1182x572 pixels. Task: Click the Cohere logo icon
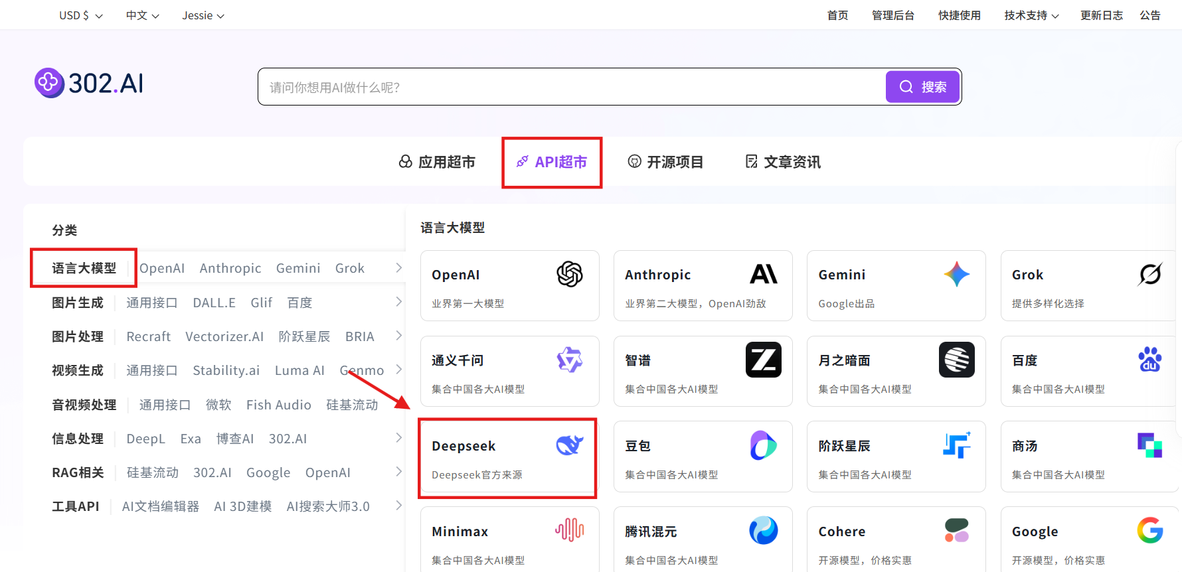[957, 530]
